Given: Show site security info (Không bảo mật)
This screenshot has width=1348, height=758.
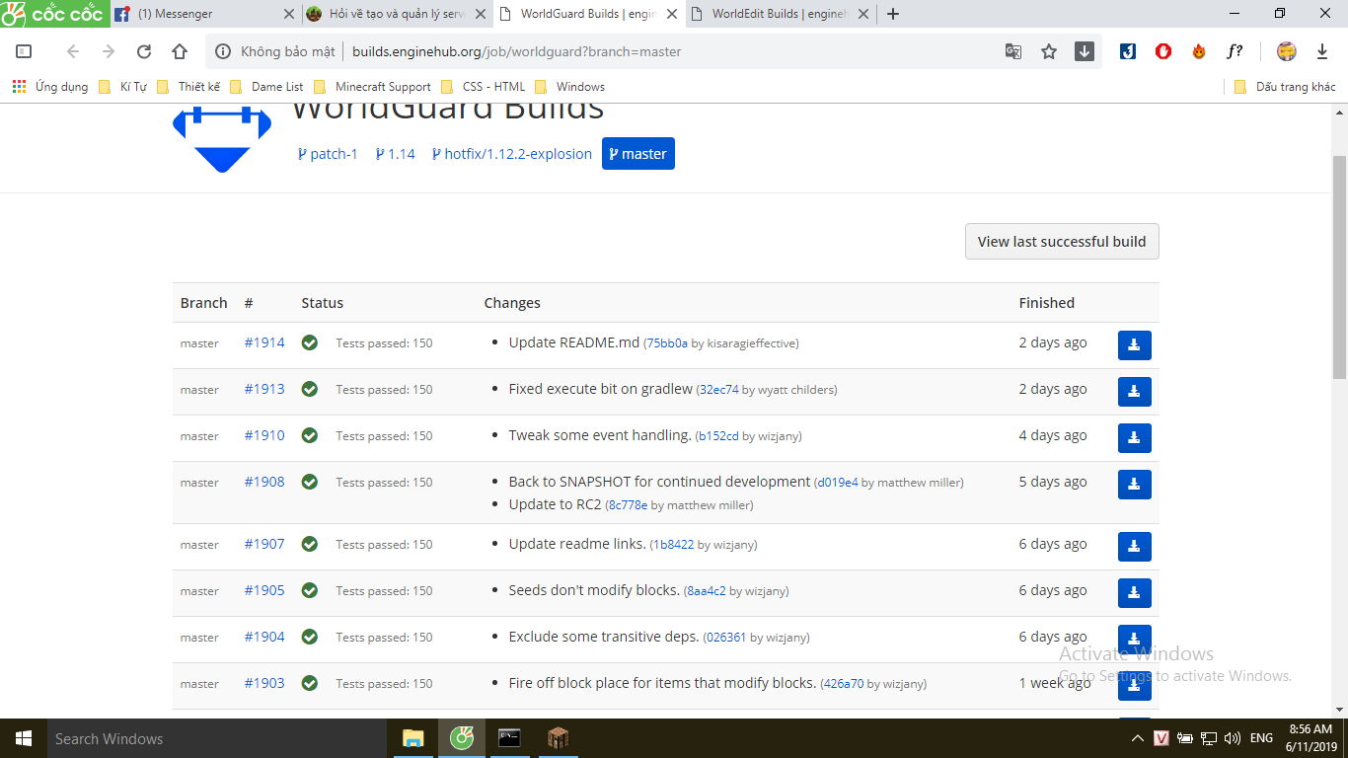Looking at the screenshot, I should click(x=275, y=51).
